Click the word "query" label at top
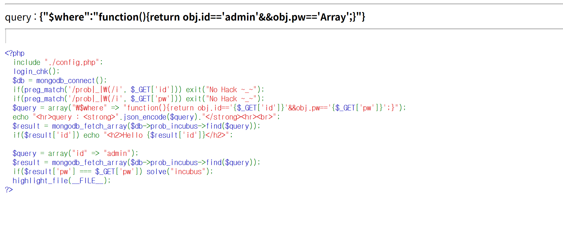The height and width of the screenshot is (237, 563). pos(18,17)
